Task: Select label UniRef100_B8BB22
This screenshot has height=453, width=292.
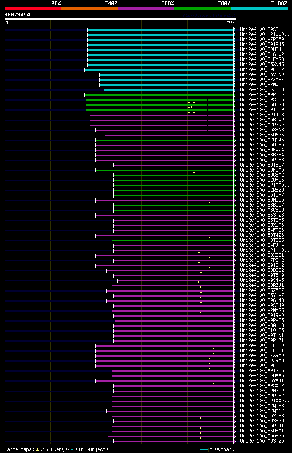Action: 262,270
